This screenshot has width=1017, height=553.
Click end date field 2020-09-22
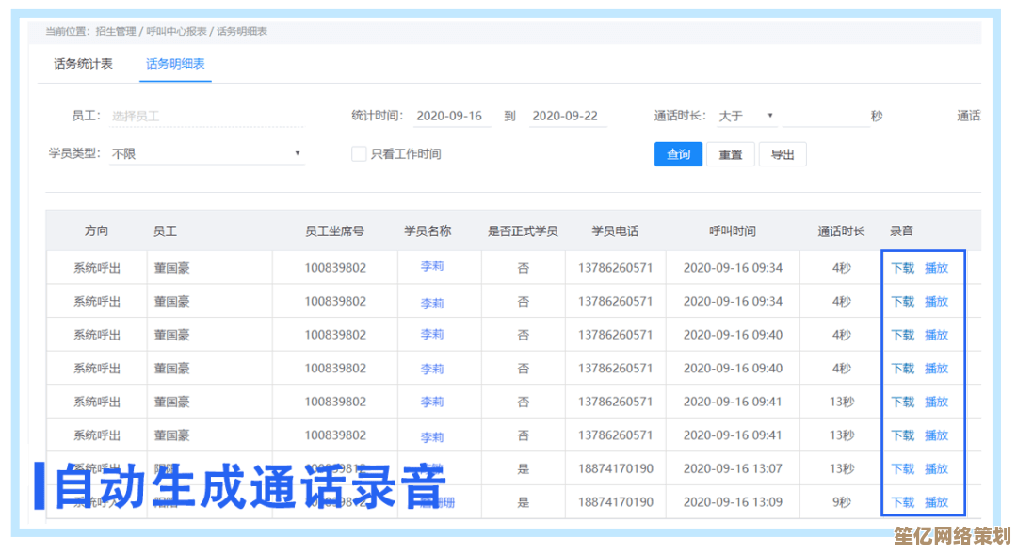tap(565, 116)
